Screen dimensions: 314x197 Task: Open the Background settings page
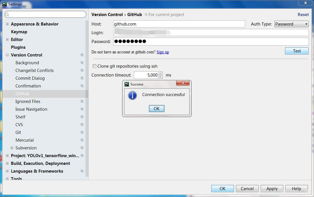click(x=27, y=63)
